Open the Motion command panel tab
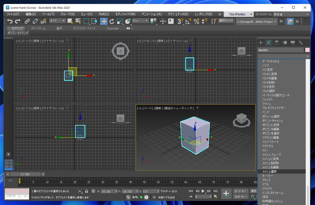 click(285, 42)
